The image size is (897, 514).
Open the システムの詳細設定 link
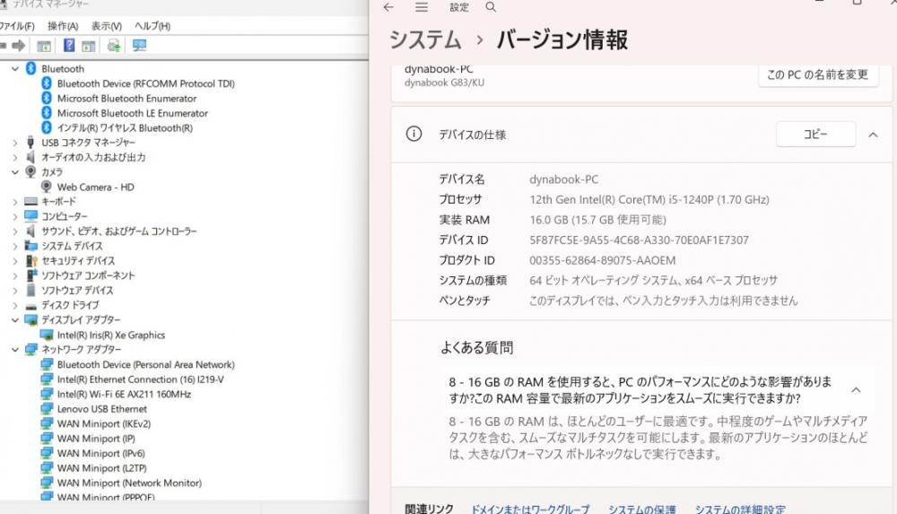[x=740, y=509]
